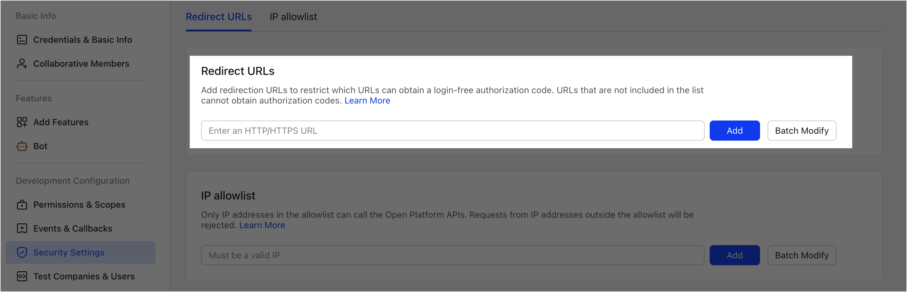Image resolution: width=907 pixels, height=292 pixels.
Task: Open Batch Modify for IP allowlist
Action: click(x=801, y=255)
